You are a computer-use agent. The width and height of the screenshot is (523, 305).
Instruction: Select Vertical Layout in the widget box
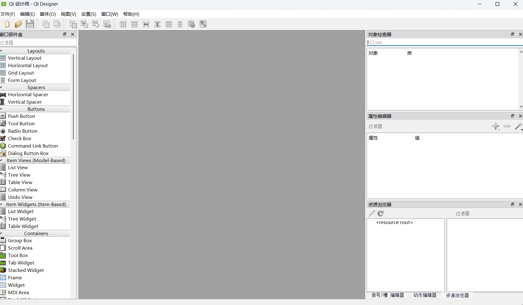click(x=25, y=58)
